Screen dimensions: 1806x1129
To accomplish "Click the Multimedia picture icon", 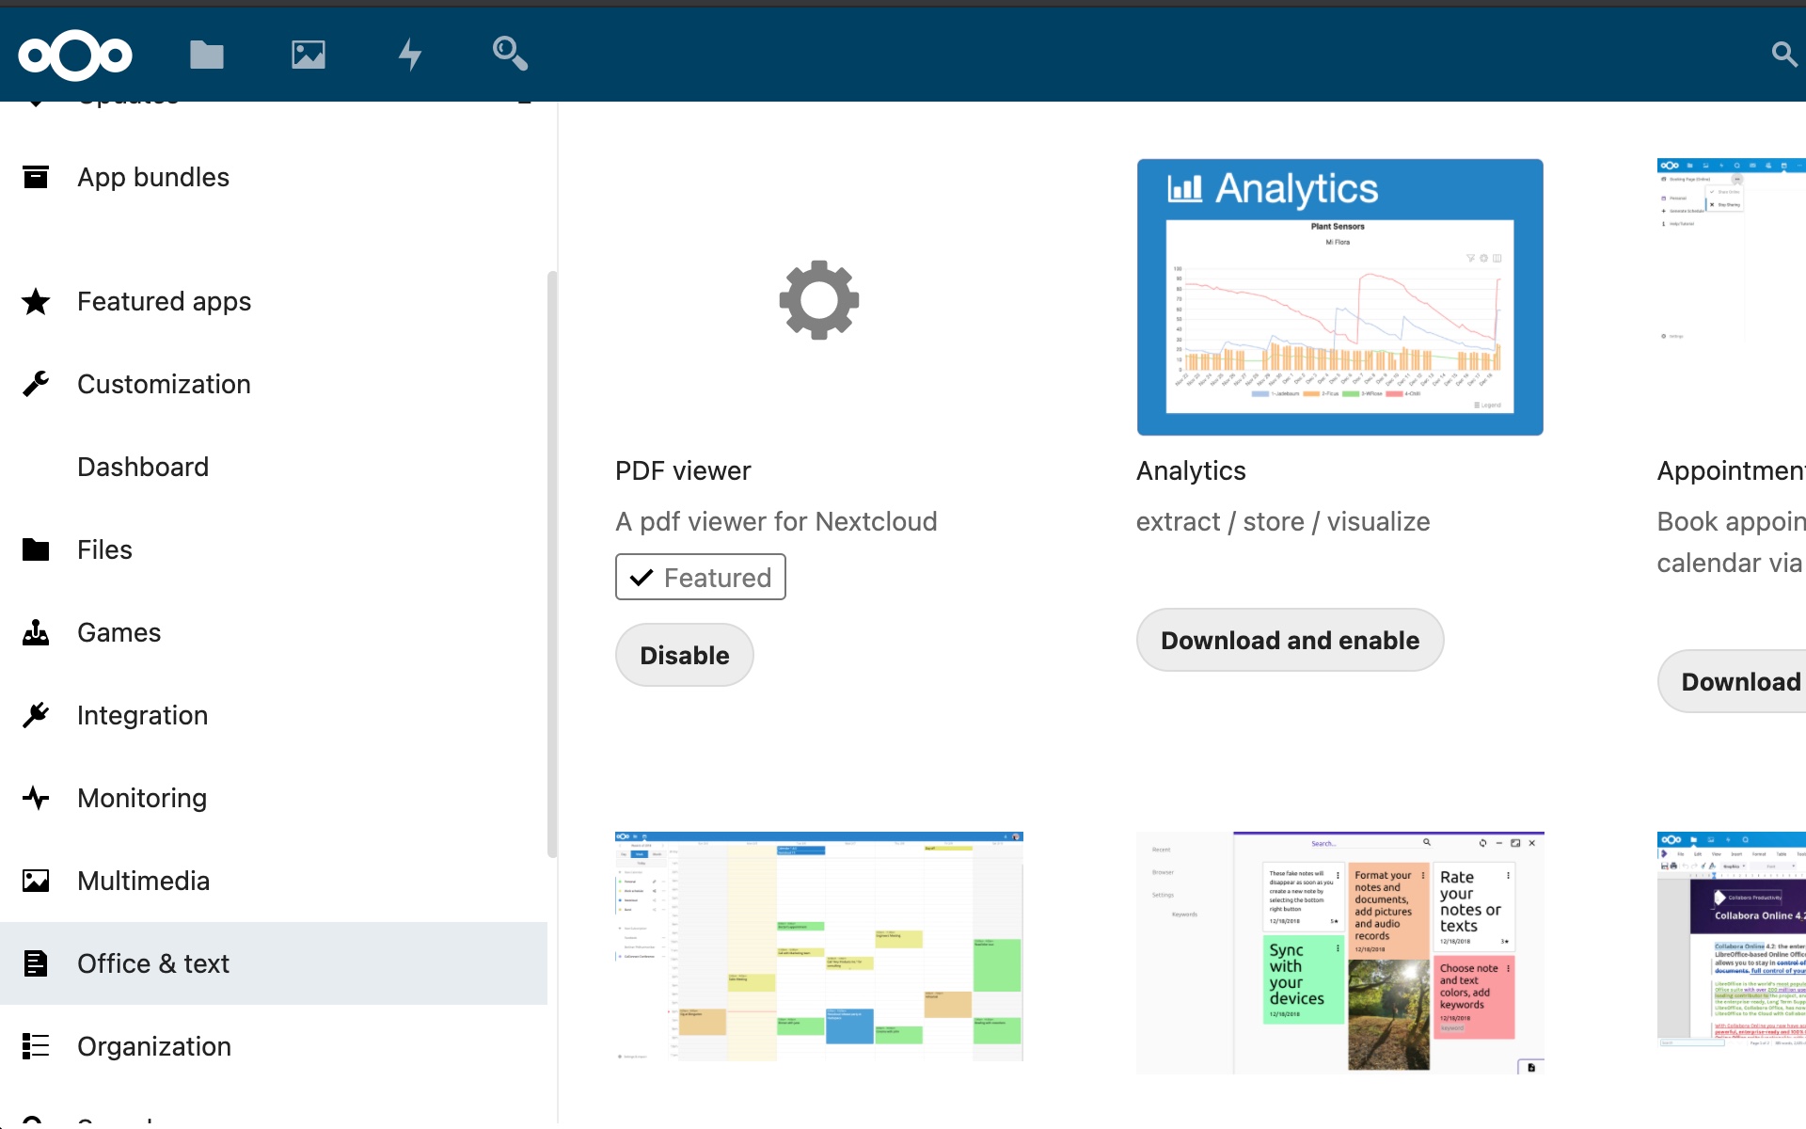I will pos(36,881).
